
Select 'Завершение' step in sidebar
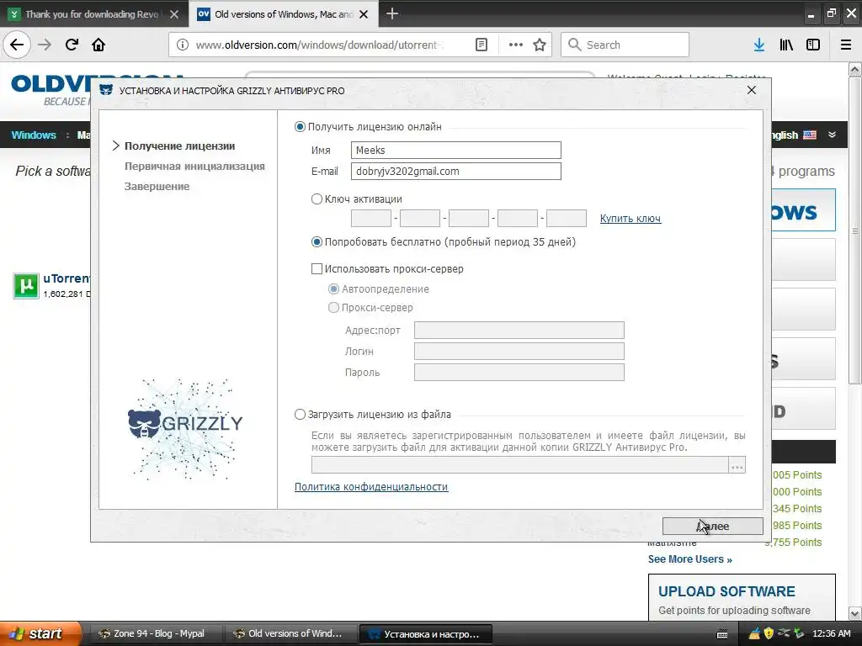(157, 187)
